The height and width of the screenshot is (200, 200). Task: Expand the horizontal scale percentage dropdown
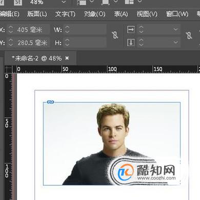point(175,30)
